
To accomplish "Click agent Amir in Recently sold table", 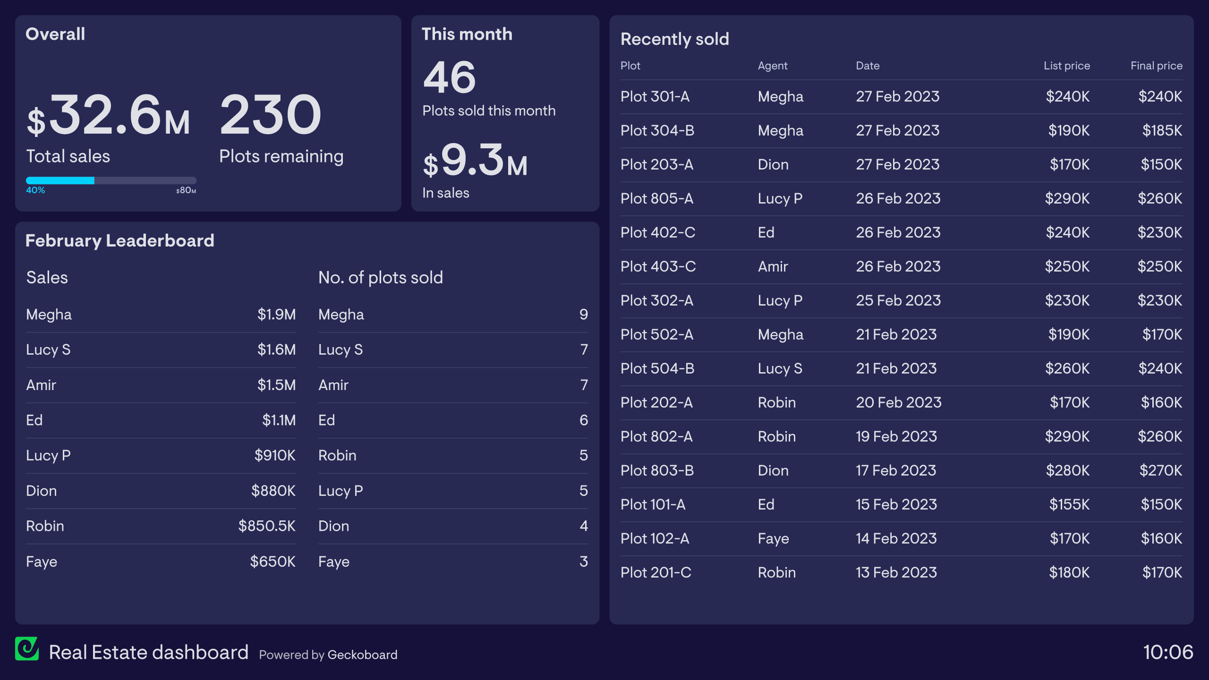I will pyautogui.click(x=773, y=267).
